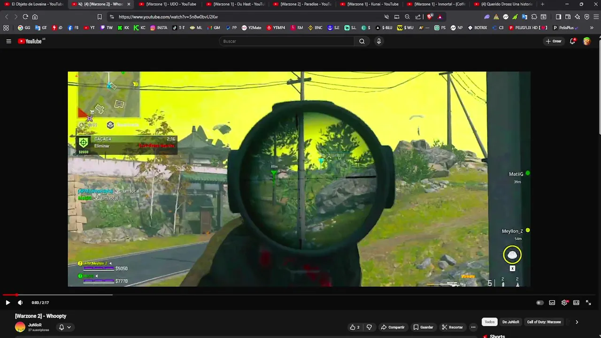The height and width of the screenshot is (338, 601).
Task: Go to the YouTube home logo
Action: point(31,41)
